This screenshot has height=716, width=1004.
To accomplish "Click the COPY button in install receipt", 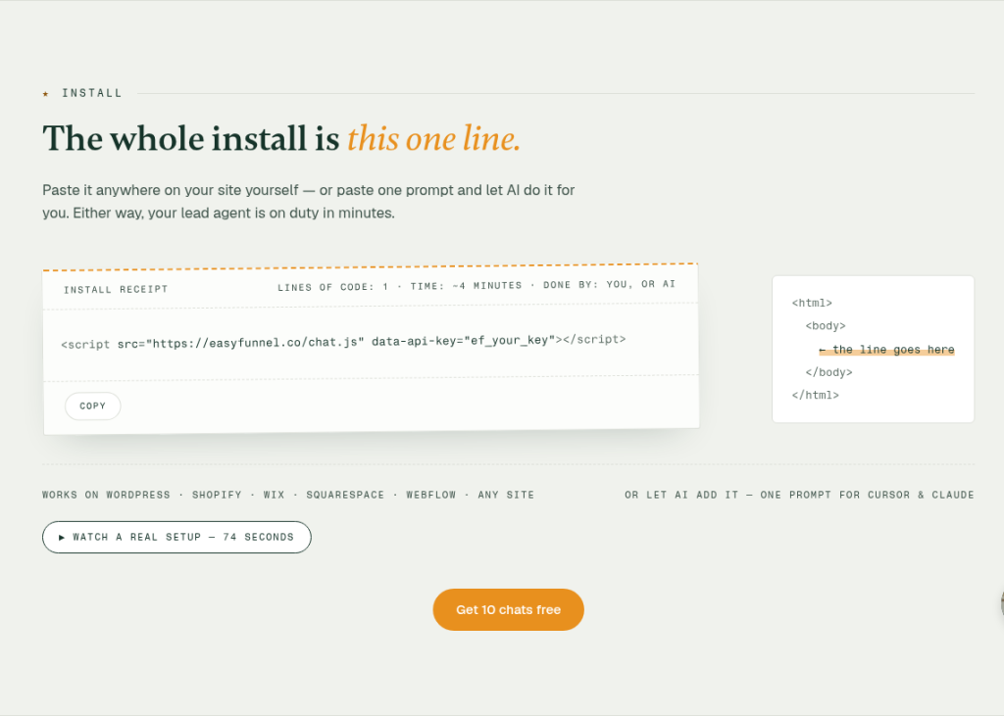I will click(93, 406).
